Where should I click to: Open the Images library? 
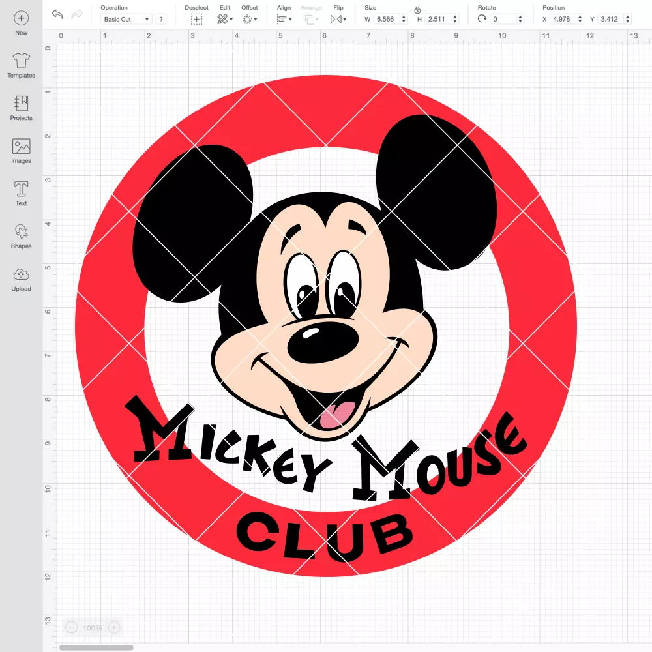click(x=22, y=151)
